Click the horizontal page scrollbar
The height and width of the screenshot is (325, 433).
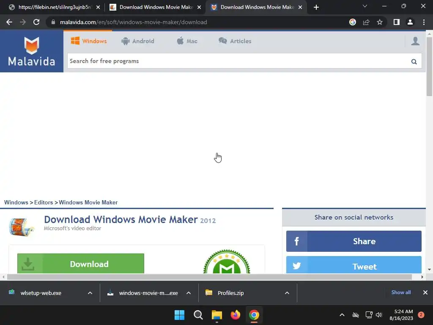[209, 277]
